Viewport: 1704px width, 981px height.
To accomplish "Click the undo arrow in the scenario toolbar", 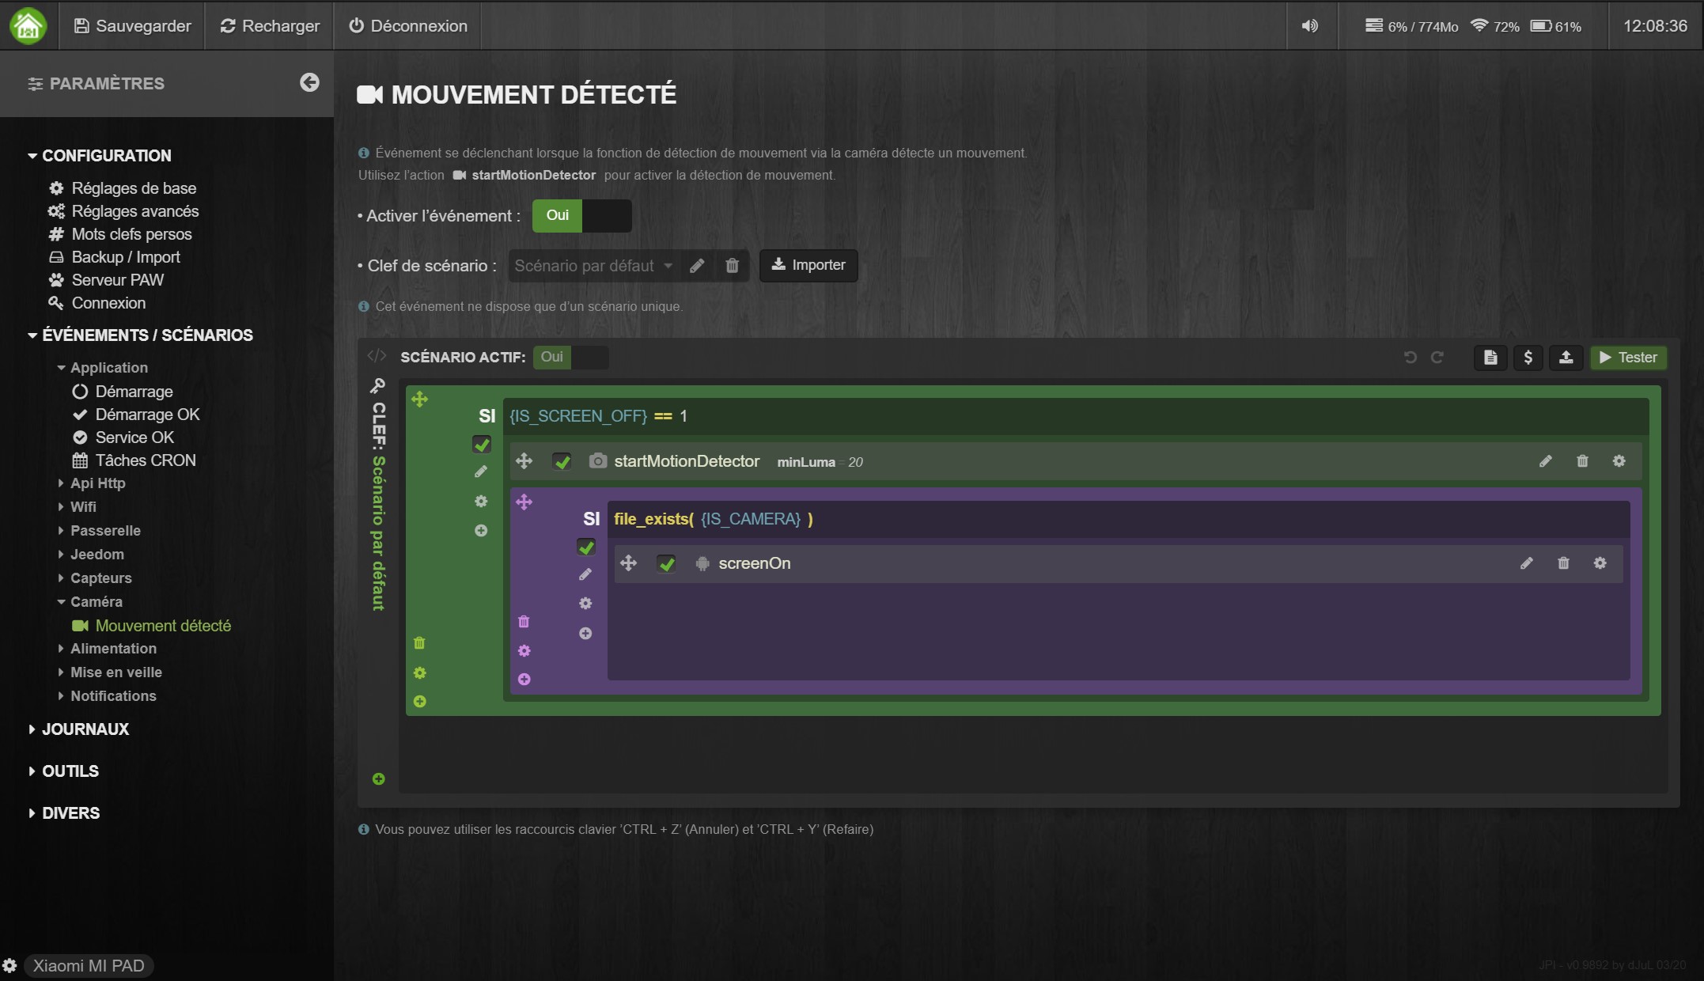I will [x=1410, y=358].
